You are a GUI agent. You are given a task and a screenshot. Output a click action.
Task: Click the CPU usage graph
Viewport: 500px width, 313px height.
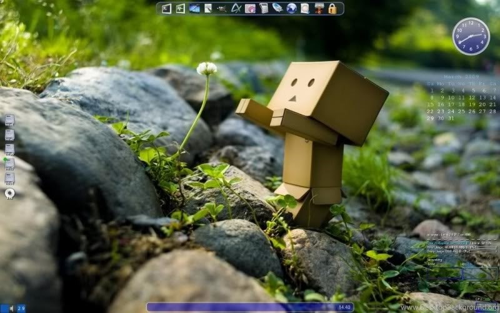pos(487,307)
